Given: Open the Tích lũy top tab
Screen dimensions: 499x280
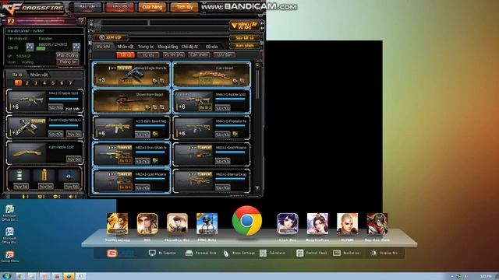Looking at the screenshot, I should point(185,7).
